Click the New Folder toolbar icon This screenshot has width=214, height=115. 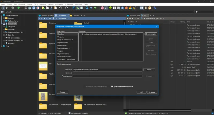[x=43, y=8]
